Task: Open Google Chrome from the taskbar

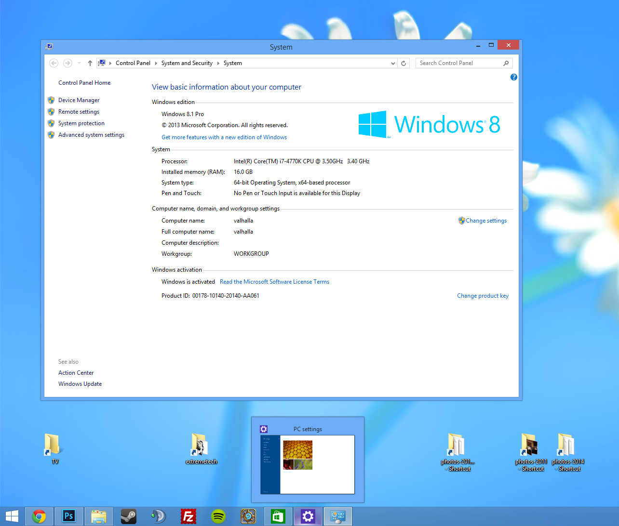Action: 39,516
